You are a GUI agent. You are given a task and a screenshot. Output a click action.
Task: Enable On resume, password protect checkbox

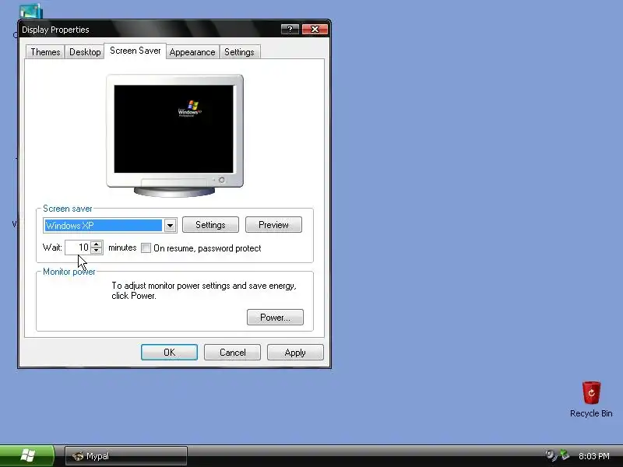tap(146, 248)
